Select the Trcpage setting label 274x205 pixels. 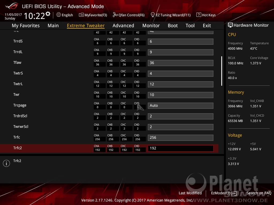[x=20, y=105]
